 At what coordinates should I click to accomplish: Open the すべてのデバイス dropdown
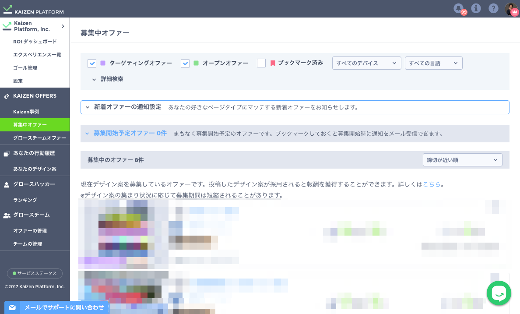coord(367,63)
